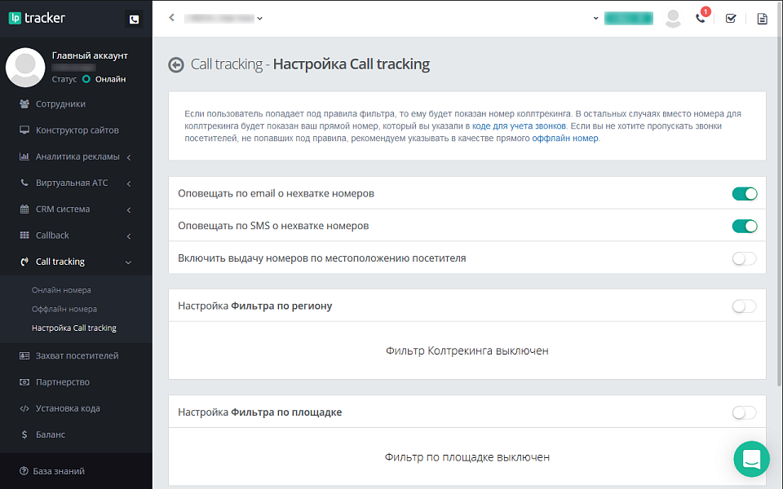The height and width of the screenshot is (489, 783).
Task: Open База знаний at sidebar bottom
Action: [x=60, y=471]
